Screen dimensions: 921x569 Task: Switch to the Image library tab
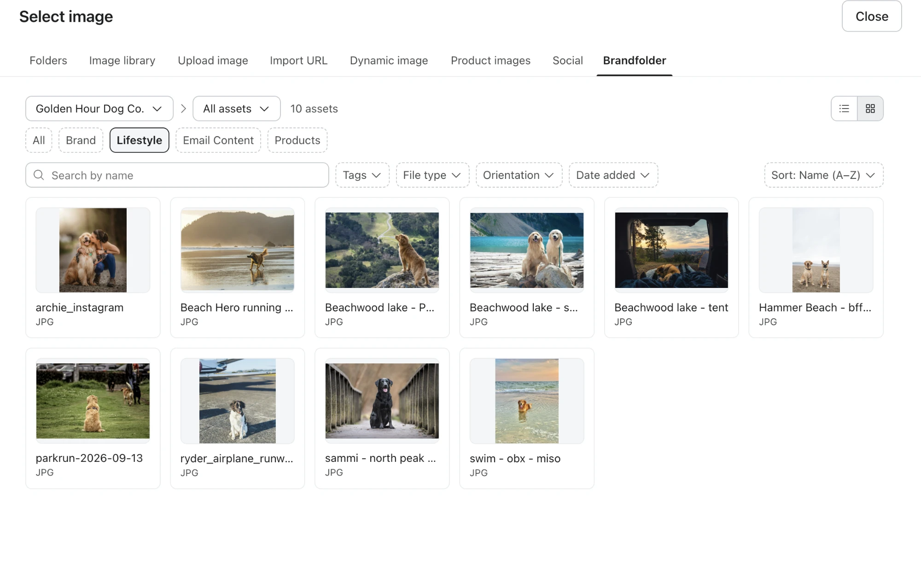tap(122, 60)
